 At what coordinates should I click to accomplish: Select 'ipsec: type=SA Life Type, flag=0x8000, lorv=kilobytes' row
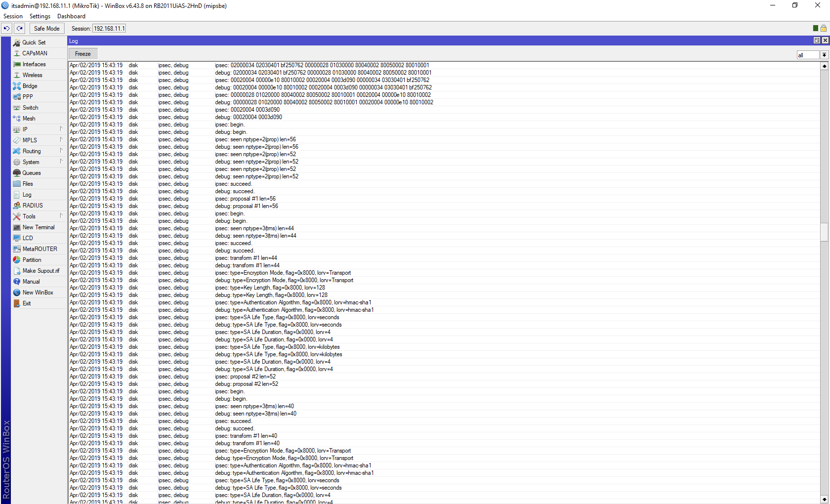pos(444,347)
